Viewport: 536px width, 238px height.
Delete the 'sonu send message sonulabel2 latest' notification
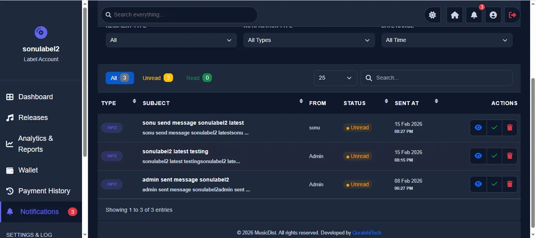(510, 128)
